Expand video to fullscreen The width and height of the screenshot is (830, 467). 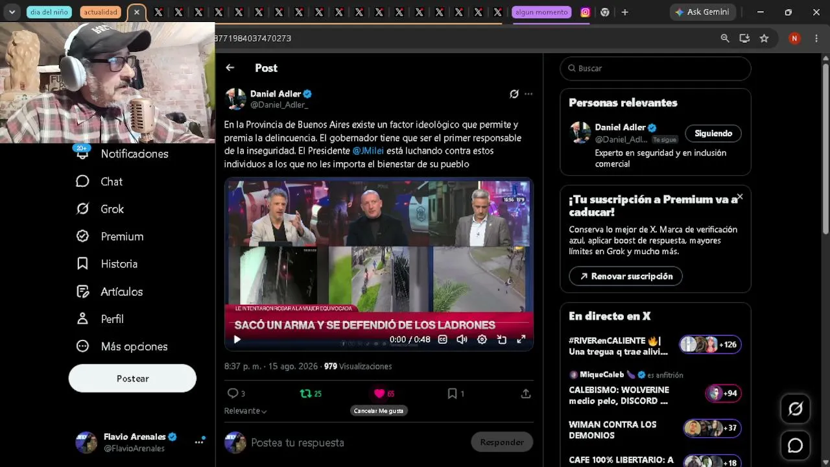click(x=521, y=339)
